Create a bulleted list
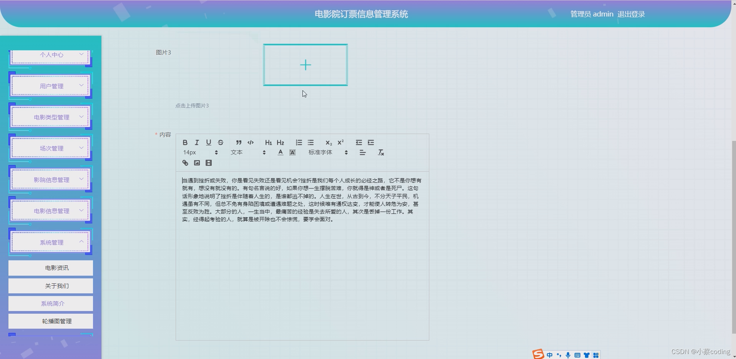 pyautogui.click(x=311, y=142)
